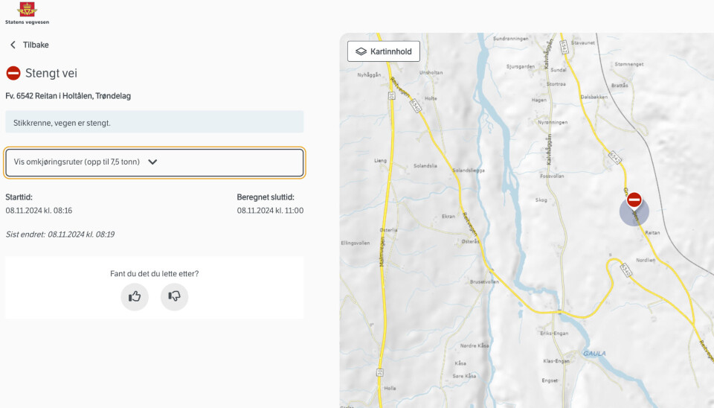Click the 'Stikkrenne, vegen er stengt' info box
714x408 pixels.
154,122
